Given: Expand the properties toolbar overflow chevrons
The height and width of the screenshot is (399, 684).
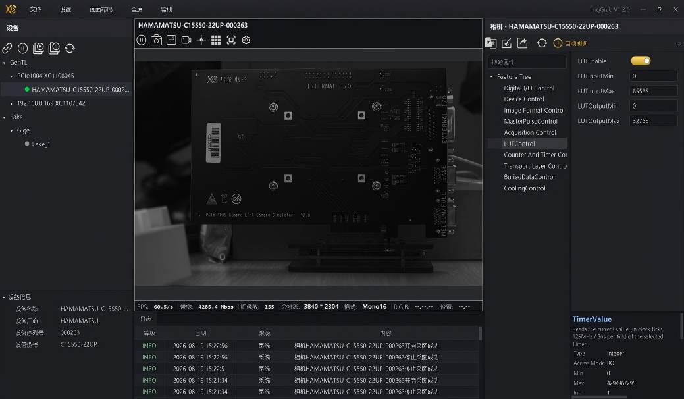Looking at the screenshot, I should tap(679, 43).
